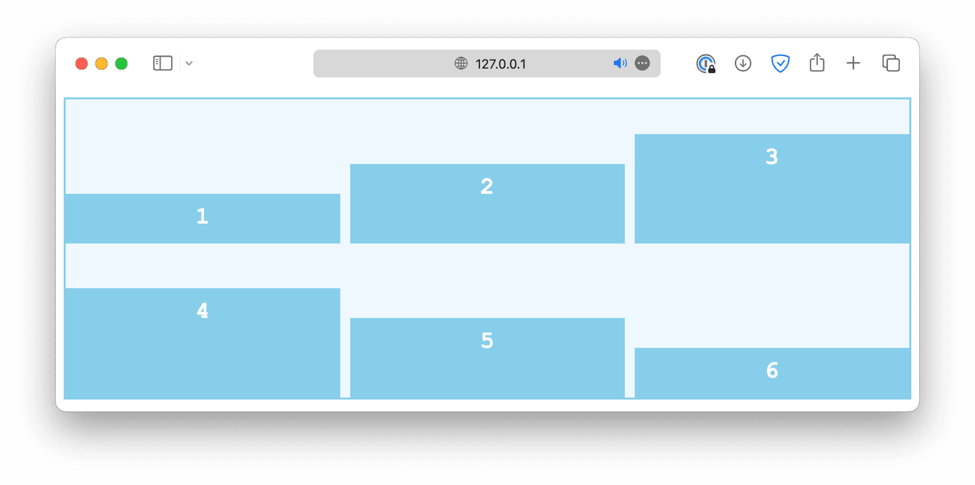Select the grid box labeled 3
Image resolution: width=975 pixels, height=485 pixels.
pos(772,189)
